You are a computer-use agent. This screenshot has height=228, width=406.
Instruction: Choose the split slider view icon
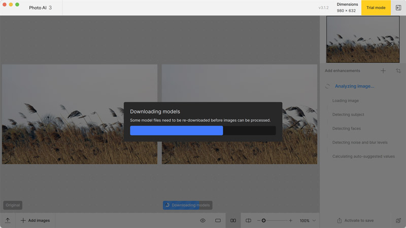pyautogui.click(x=248, y=220)
